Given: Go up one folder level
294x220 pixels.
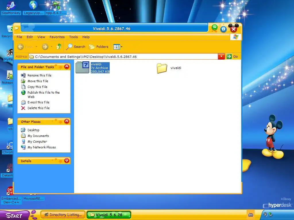Looking at the screenshot, I should 59,47.
